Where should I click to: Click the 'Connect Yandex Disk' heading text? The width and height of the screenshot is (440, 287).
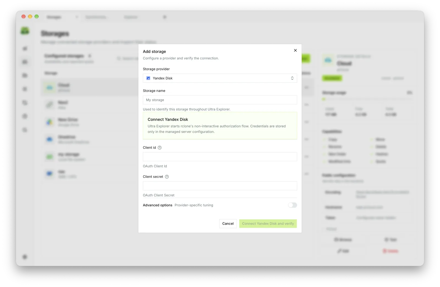click(168, 119)
